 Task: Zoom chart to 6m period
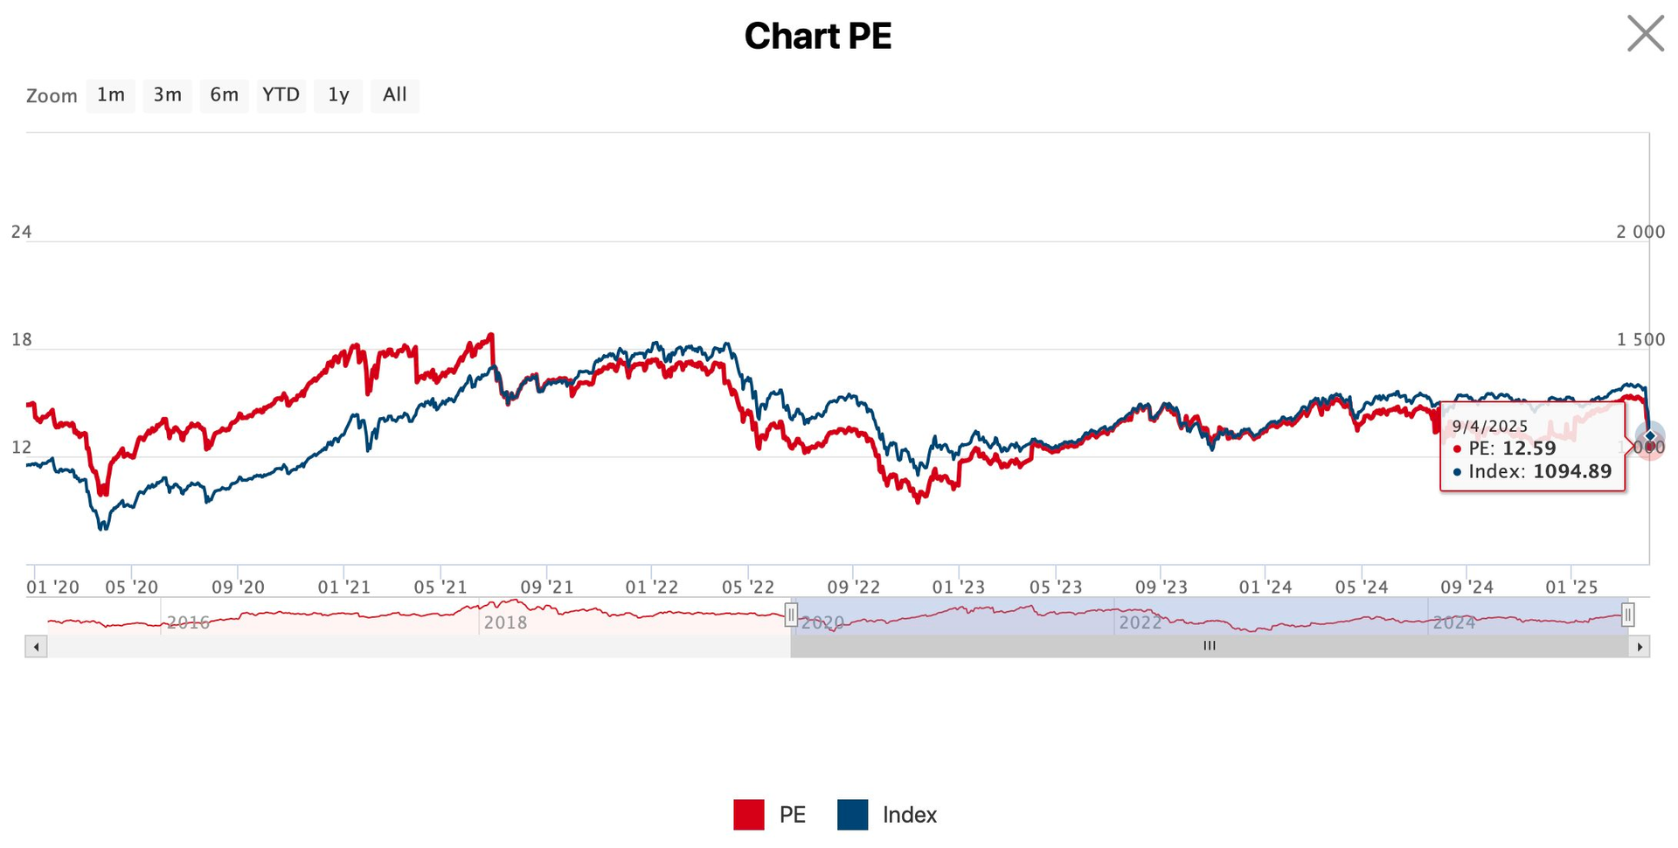(x=224, y=95)
